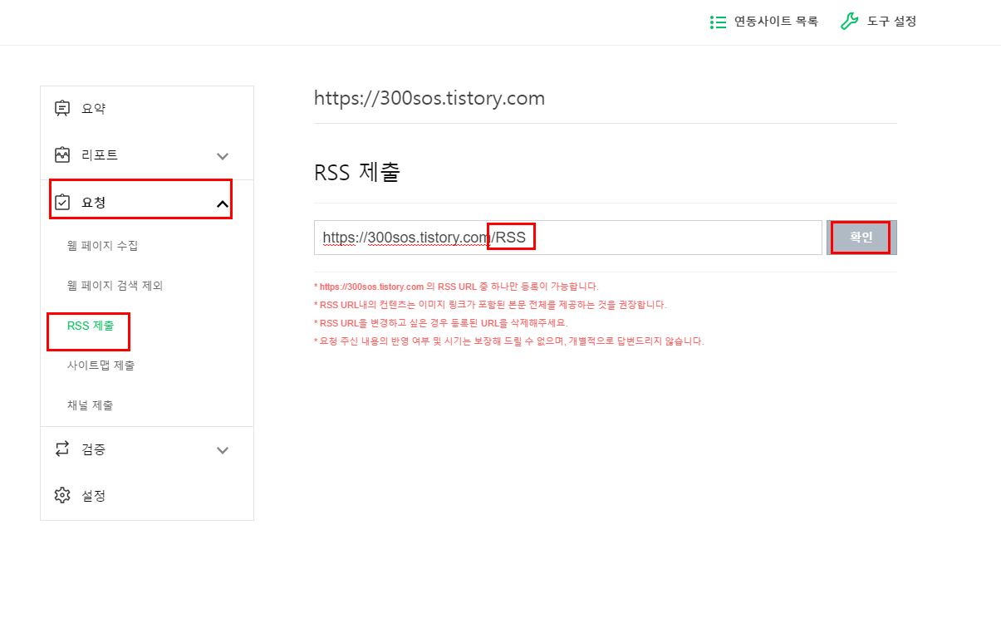
Task: Open 채널 제출 menu item
Action: (90, 405)
